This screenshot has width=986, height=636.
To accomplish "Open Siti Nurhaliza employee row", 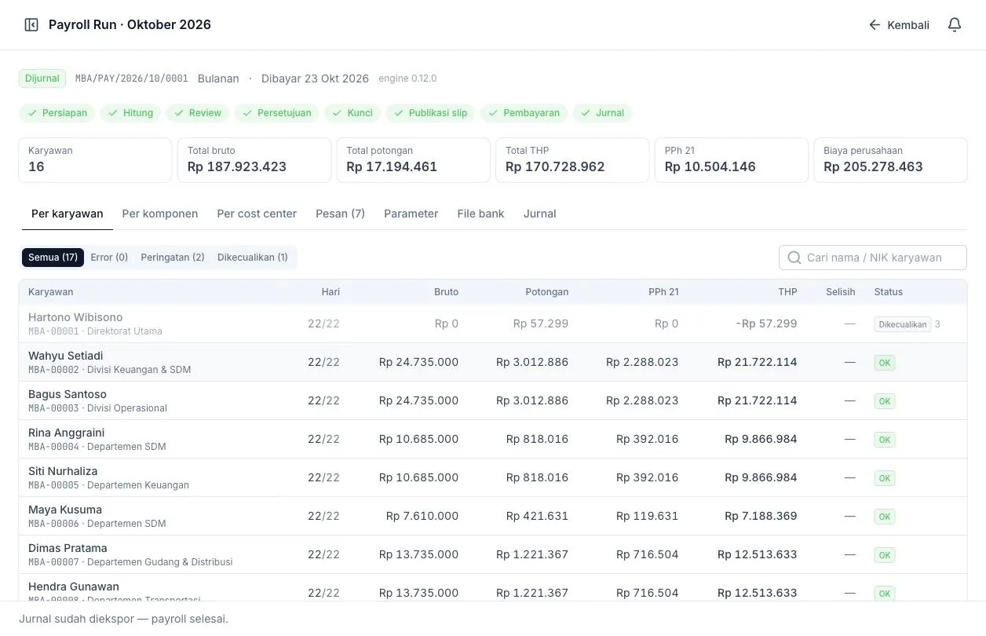I will point(493,477).
